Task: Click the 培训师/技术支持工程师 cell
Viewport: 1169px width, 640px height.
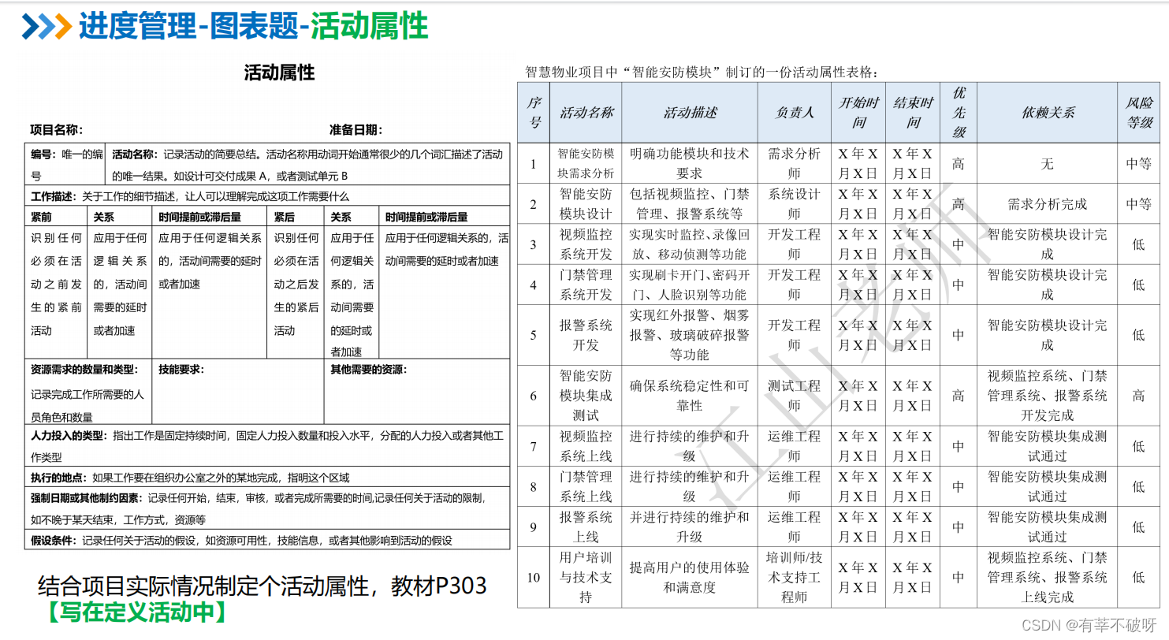Action: pyautogui.click(x=795, y=577)
